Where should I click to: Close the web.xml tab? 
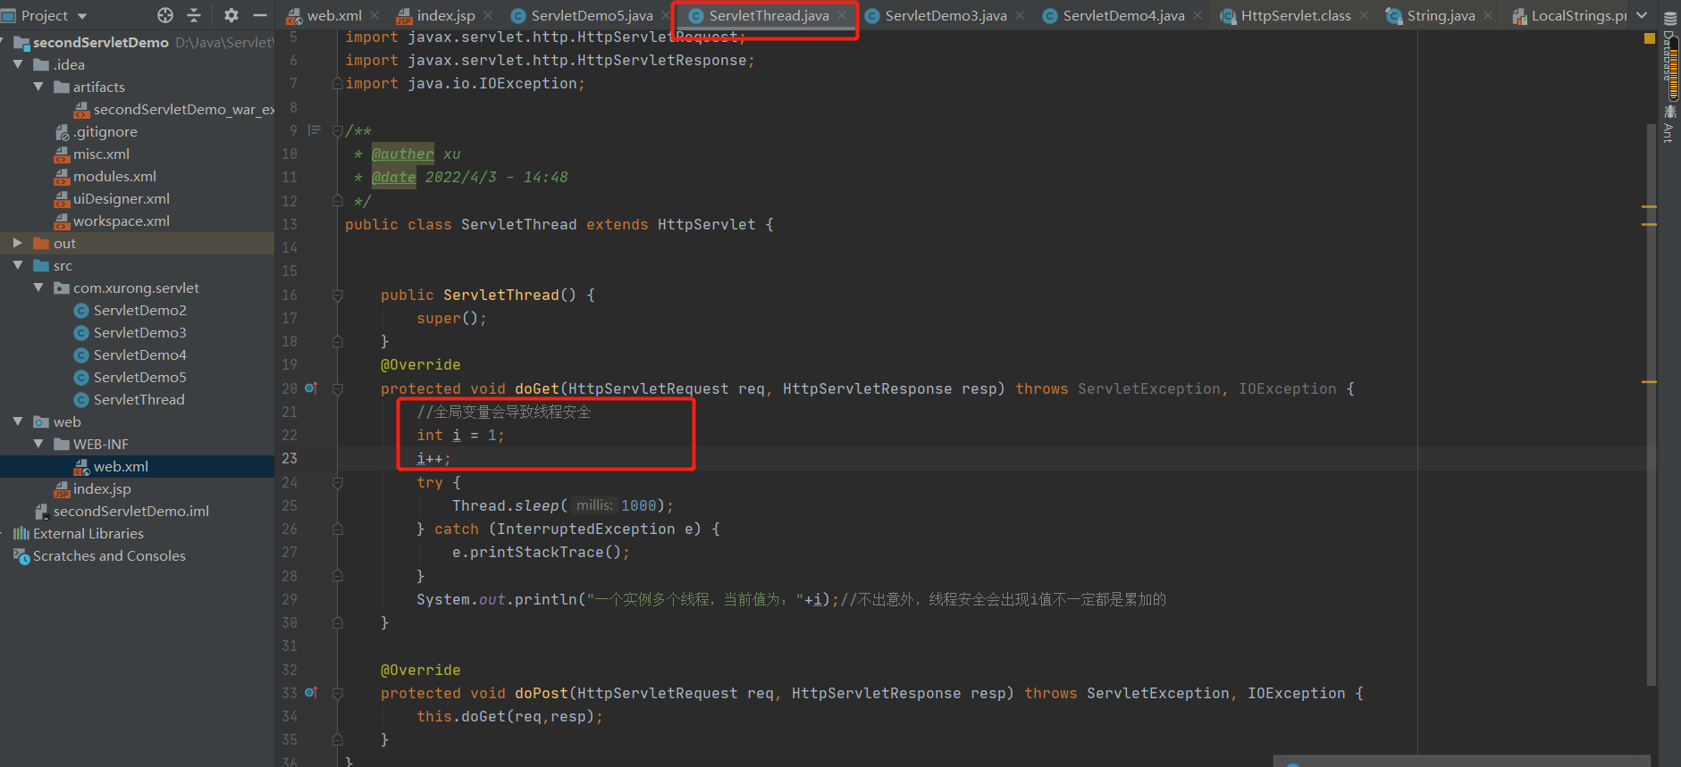click(x=374, y=15)
